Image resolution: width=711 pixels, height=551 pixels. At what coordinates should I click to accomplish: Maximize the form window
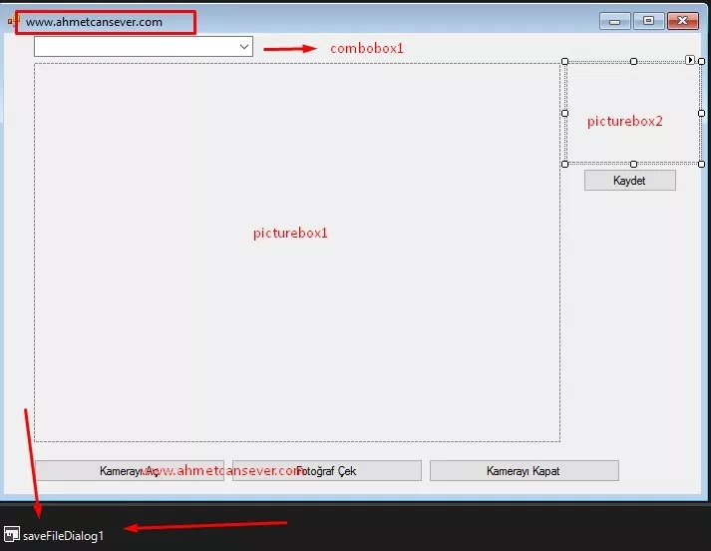click(648, 21)
